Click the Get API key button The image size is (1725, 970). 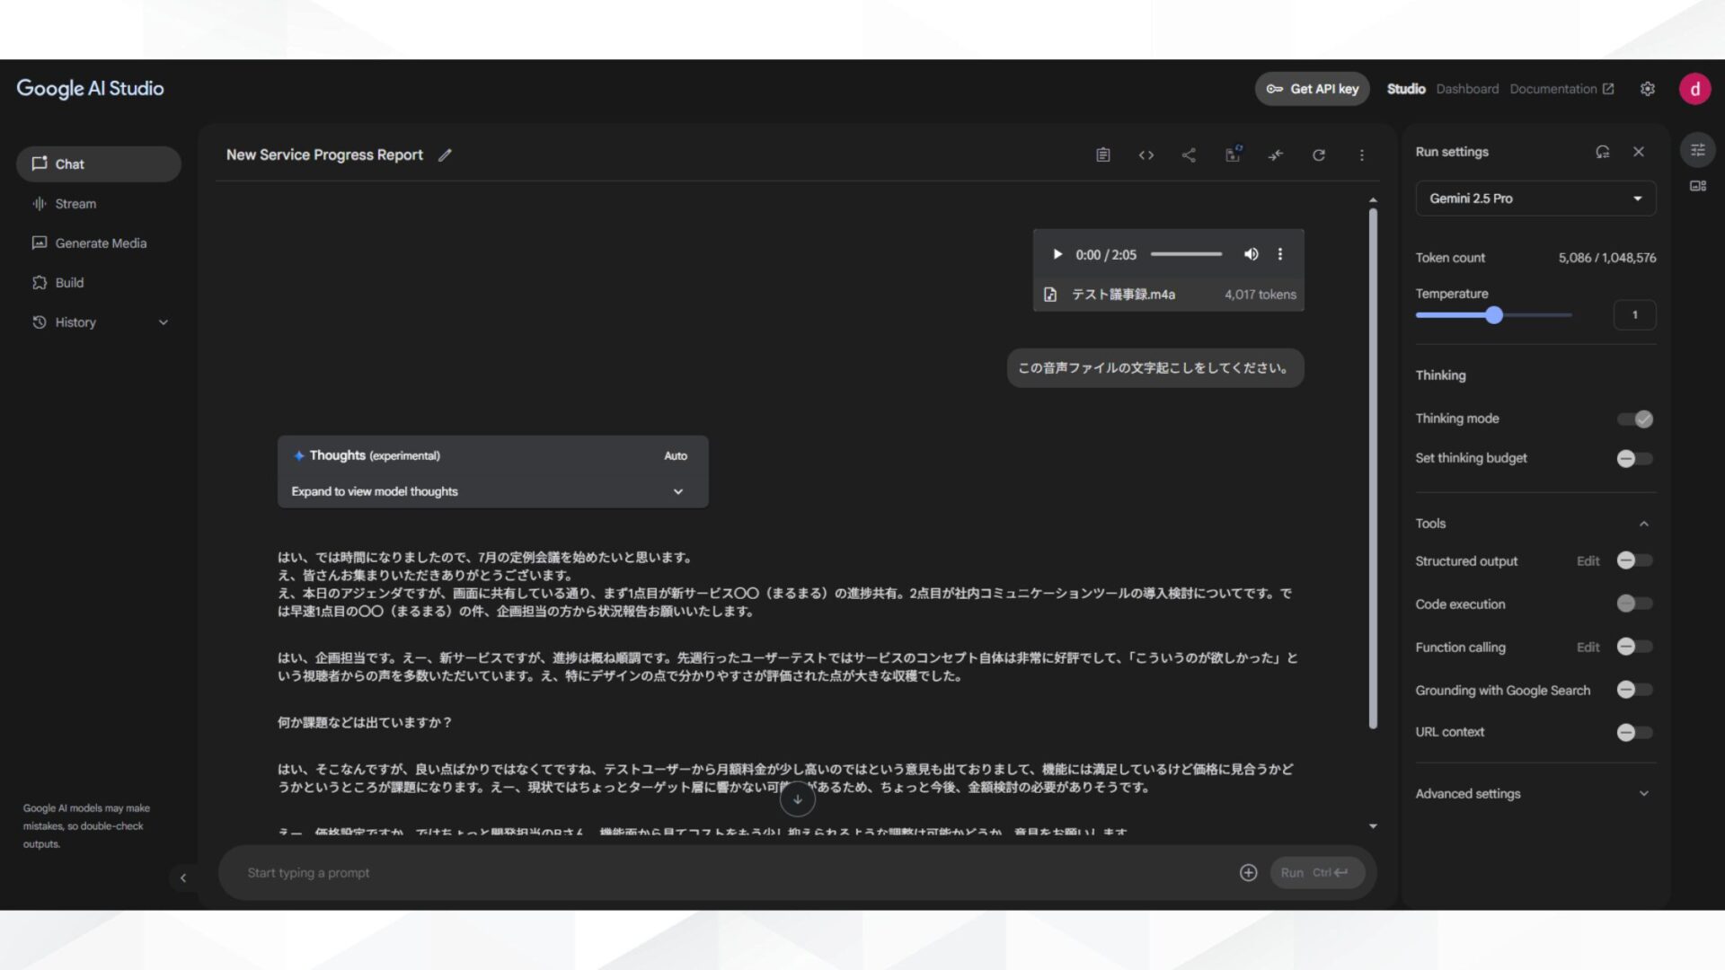[1311, 88]
